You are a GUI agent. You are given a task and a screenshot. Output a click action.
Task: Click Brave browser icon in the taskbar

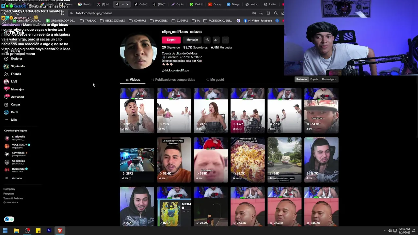point(60,231)
